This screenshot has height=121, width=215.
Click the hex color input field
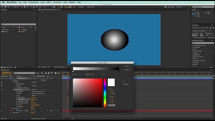(x=112, y=105)
